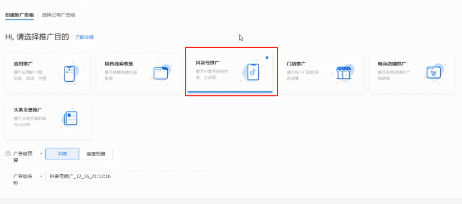Click the 提升销售线索的获取量 description
This screenshot has height=204, width=462.
(121, 75)
